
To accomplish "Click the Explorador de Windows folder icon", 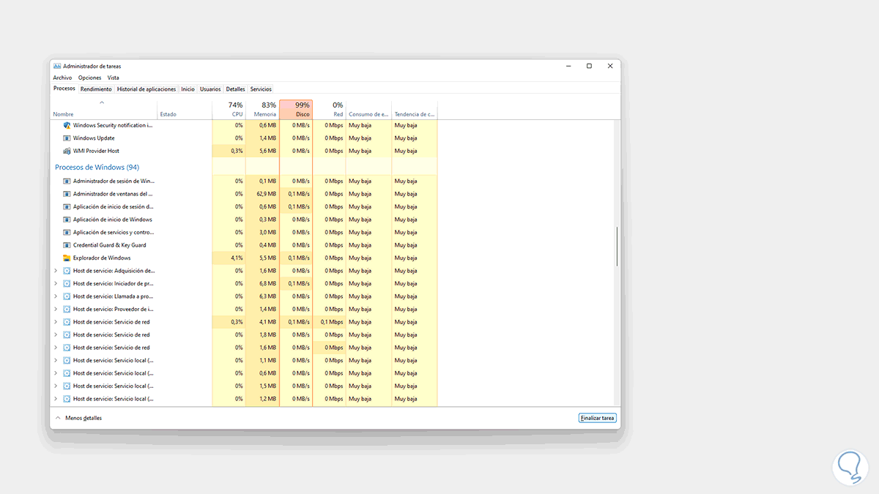I will click(67, 258).
